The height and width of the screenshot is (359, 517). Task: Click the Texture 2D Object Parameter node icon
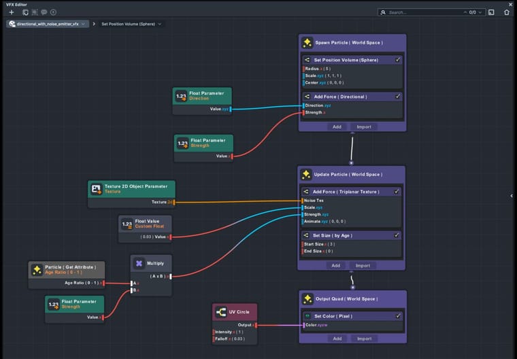(x=97, y=189)
